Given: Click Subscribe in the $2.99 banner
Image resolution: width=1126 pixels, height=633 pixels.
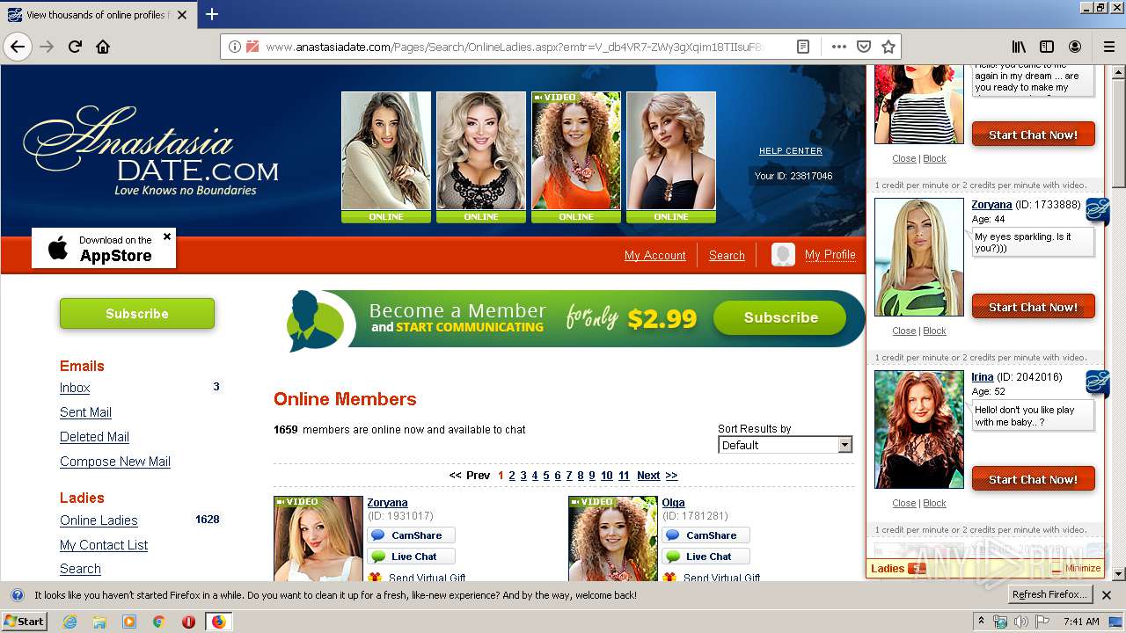Looking at the screenshot, I should point(780,317).
